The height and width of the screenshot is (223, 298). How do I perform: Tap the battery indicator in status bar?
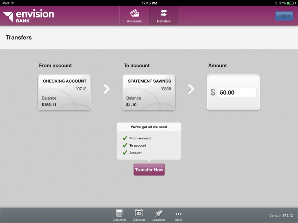(x=290, y=3)
